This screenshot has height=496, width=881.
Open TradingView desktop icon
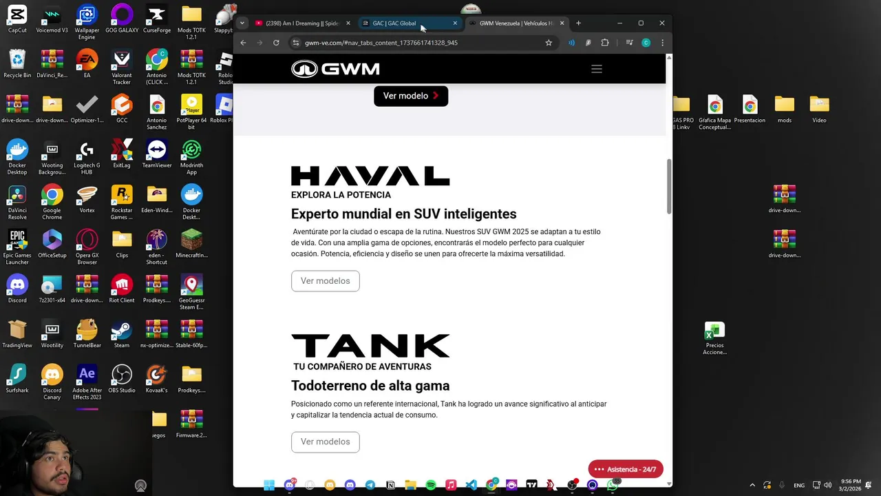(17, 333)
